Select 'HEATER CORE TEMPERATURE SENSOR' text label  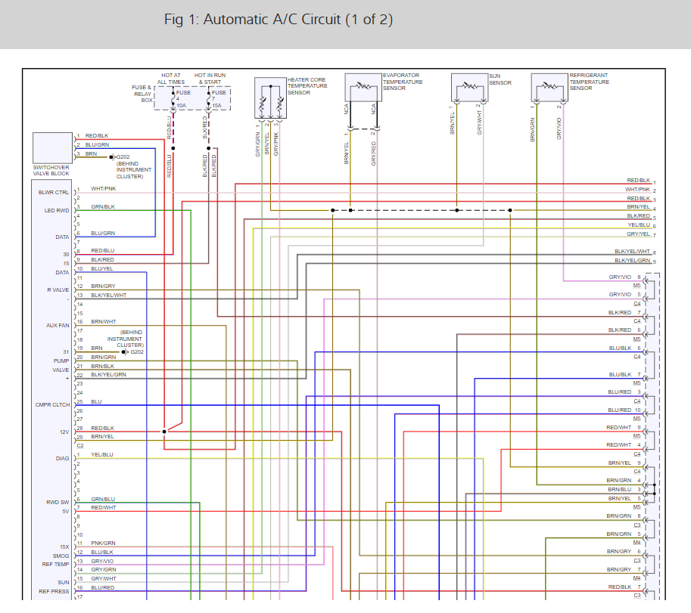pyautogui.click(x=307, y=86)
